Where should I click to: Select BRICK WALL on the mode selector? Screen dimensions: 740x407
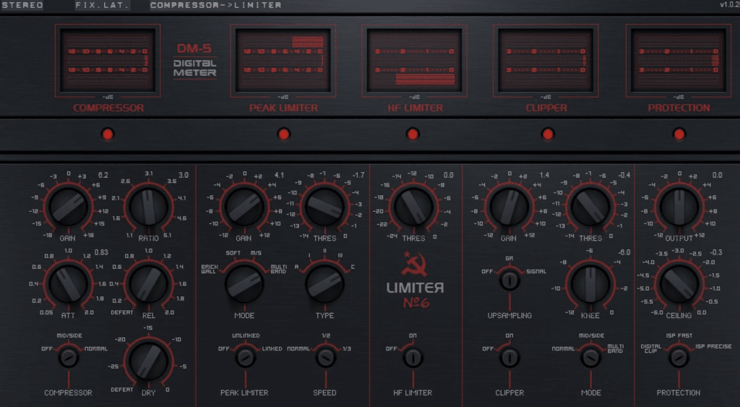[x=209, y=269]
